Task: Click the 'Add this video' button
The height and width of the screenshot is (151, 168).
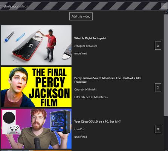Action: point(81,16)
